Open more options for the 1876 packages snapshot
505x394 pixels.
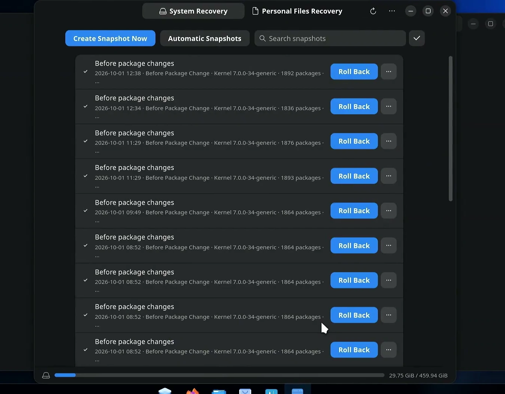(389, 141)
